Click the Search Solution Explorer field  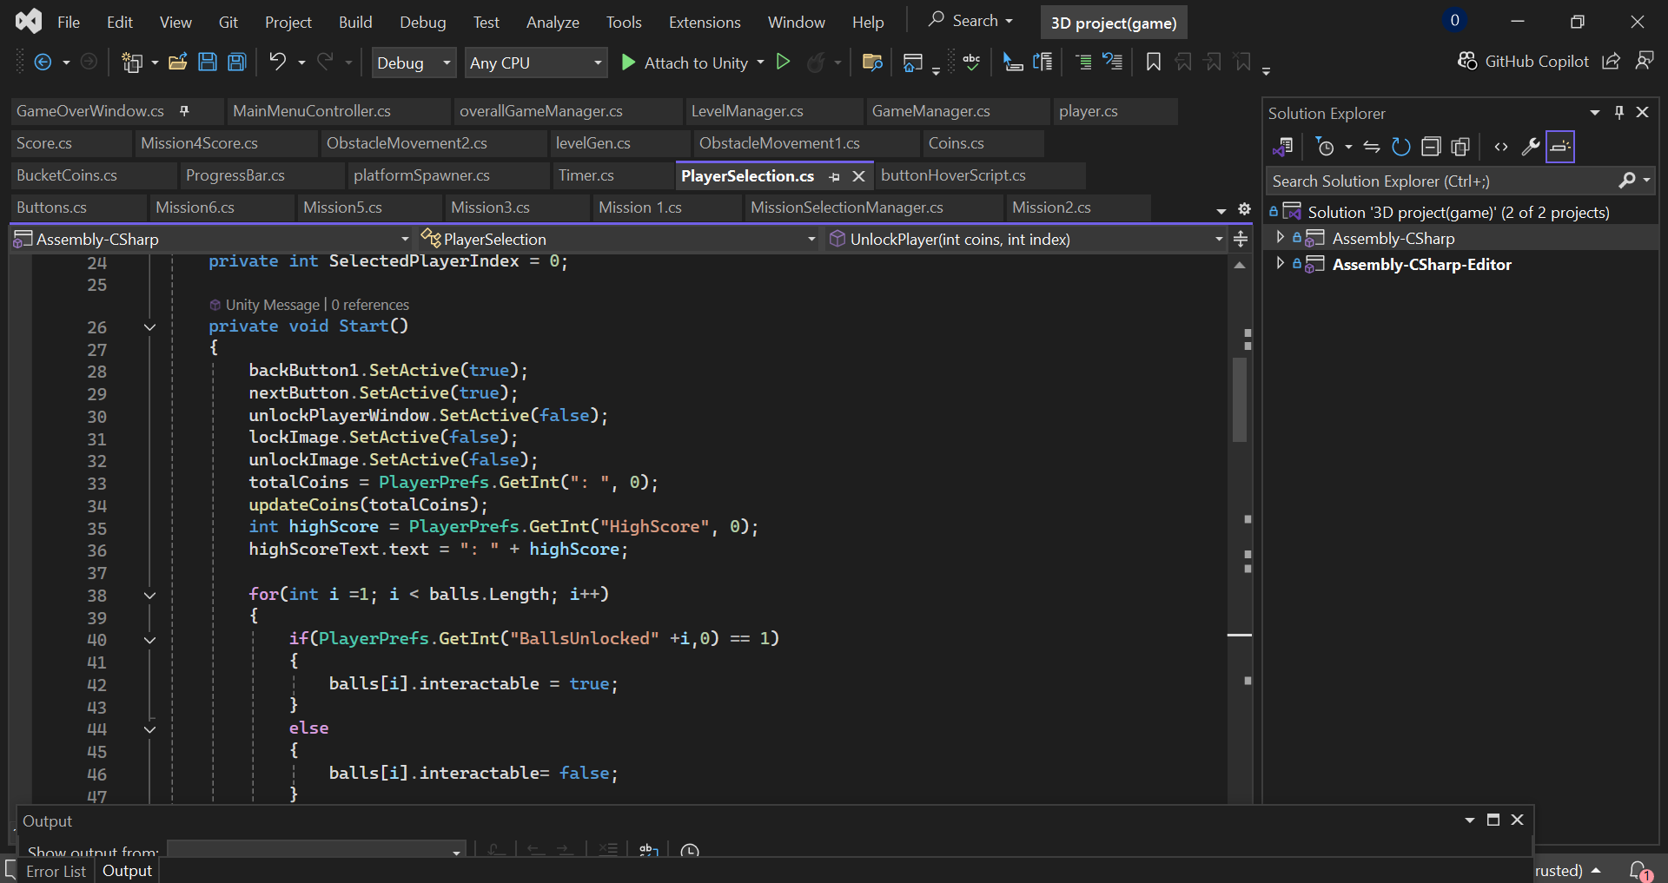point(1440,181)
